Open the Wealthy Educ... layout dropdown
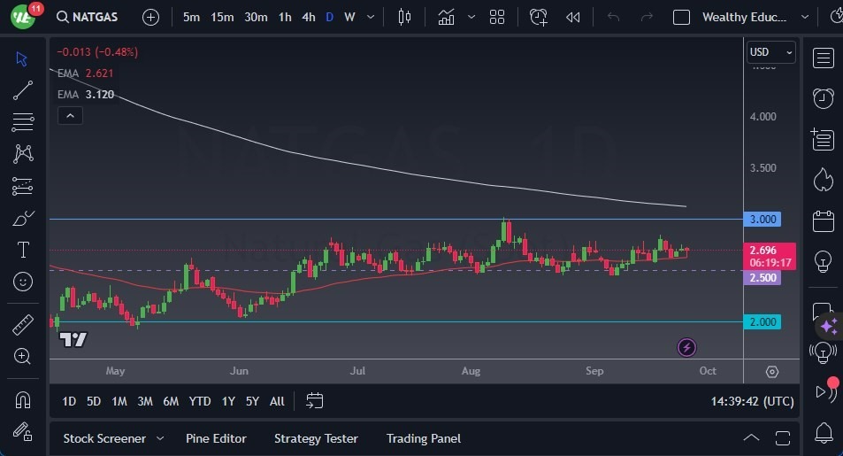 (804, 17)
